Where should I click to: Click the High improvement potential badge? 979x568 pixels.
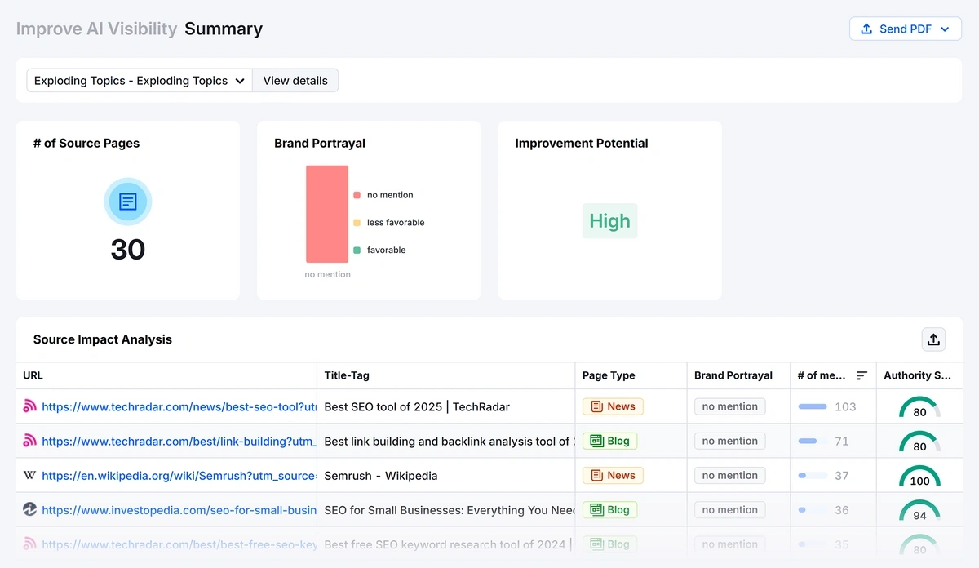(609, 221)
